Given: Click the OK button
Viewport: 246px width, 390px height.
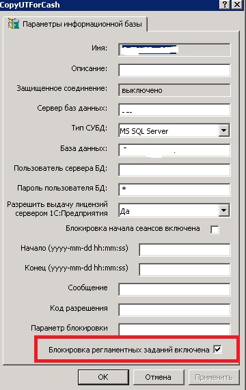Looking at the screenshot, I should 103,377.
